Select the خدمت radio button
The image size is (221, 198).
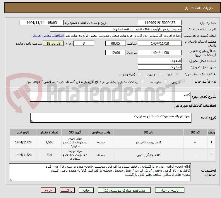point(160,74)
